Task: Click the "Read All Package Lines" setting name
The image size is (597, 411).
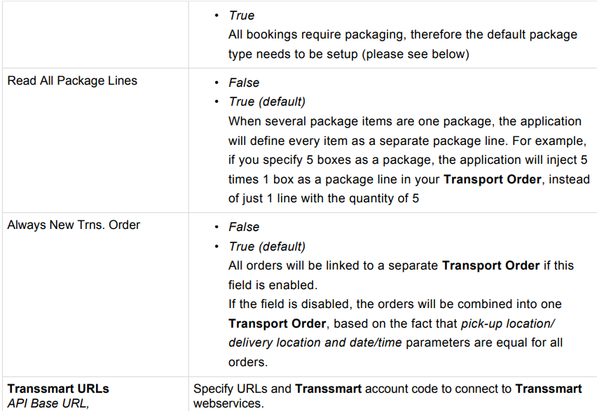Action: [72, 81]
